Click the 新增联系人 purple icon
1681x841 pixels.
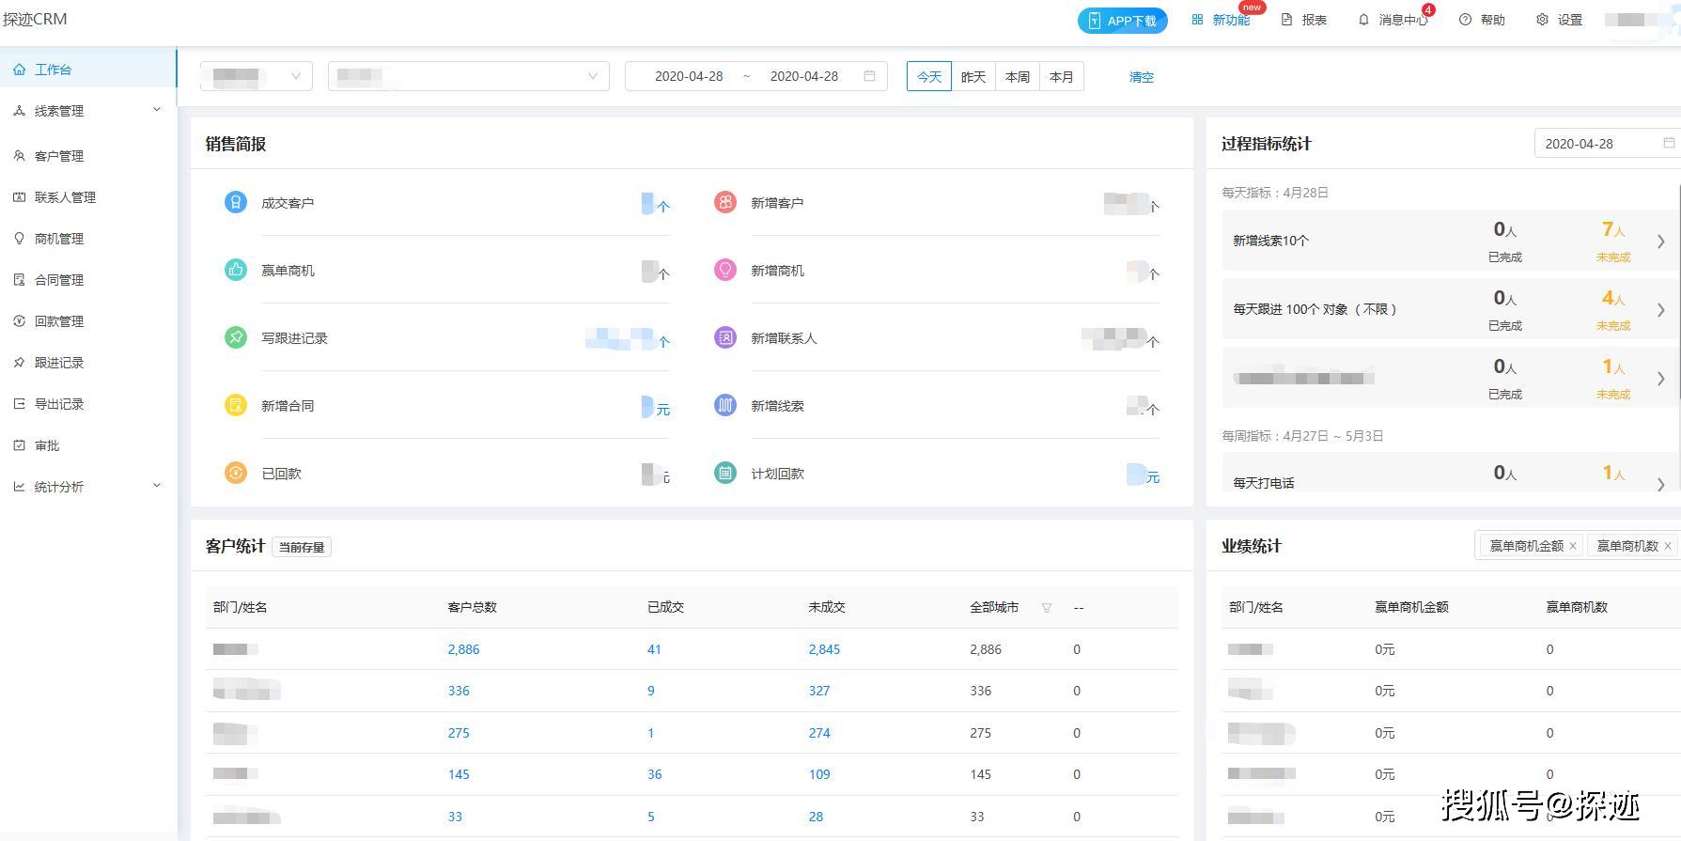[x=725, y=337]
